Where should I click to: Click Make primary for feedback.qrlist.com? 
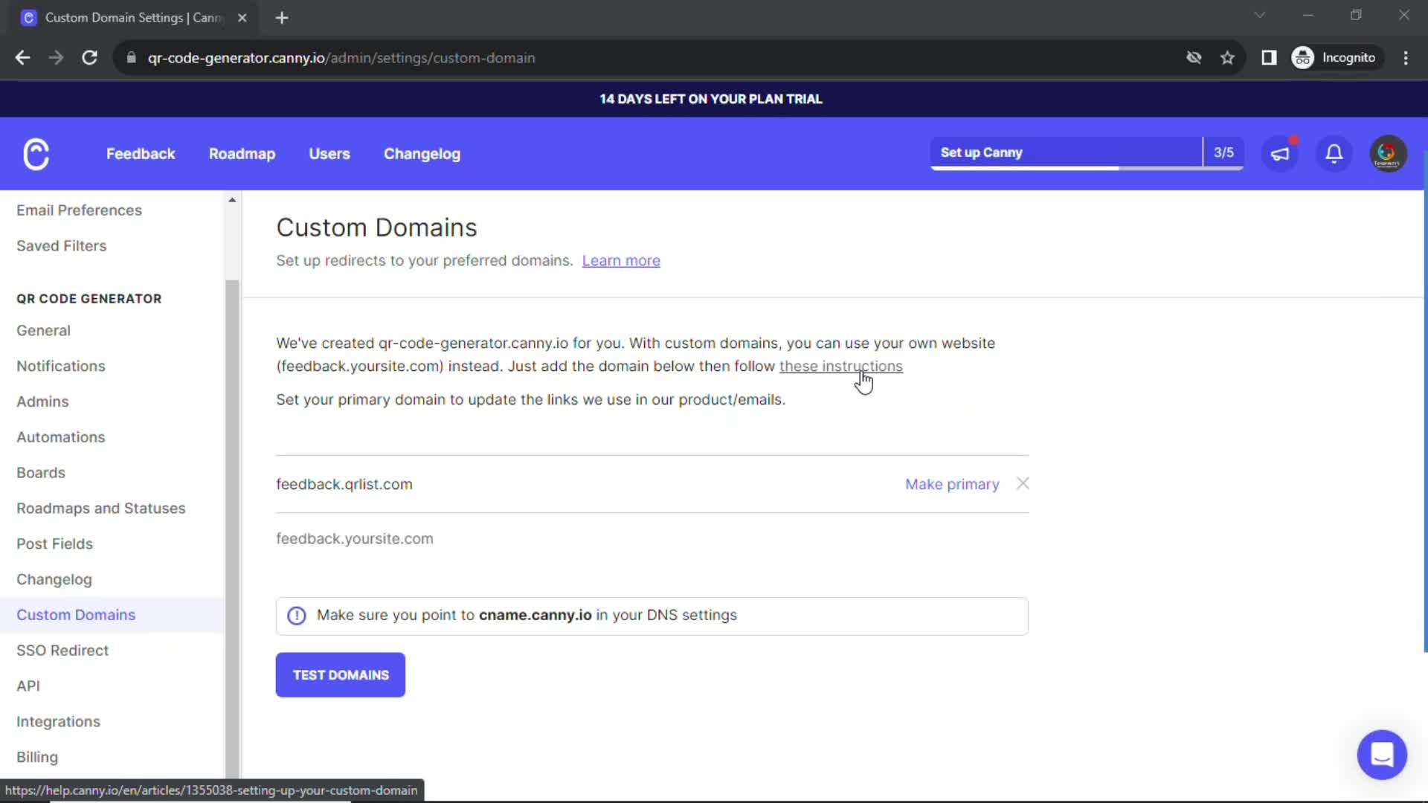[952, 484]
